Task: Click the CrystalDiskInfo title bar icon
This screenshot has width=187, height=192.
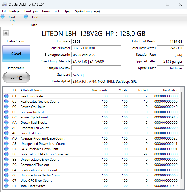Action: pos(5,4)
